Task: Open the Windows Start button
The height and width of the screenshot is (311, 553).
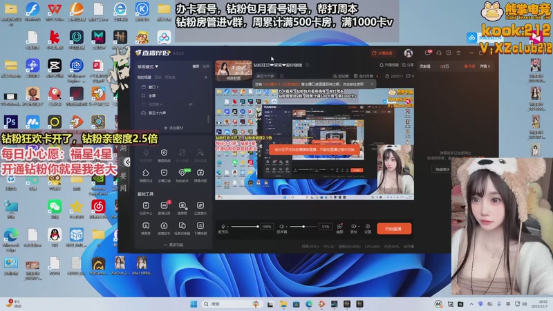Action: [x=194, y=304]
